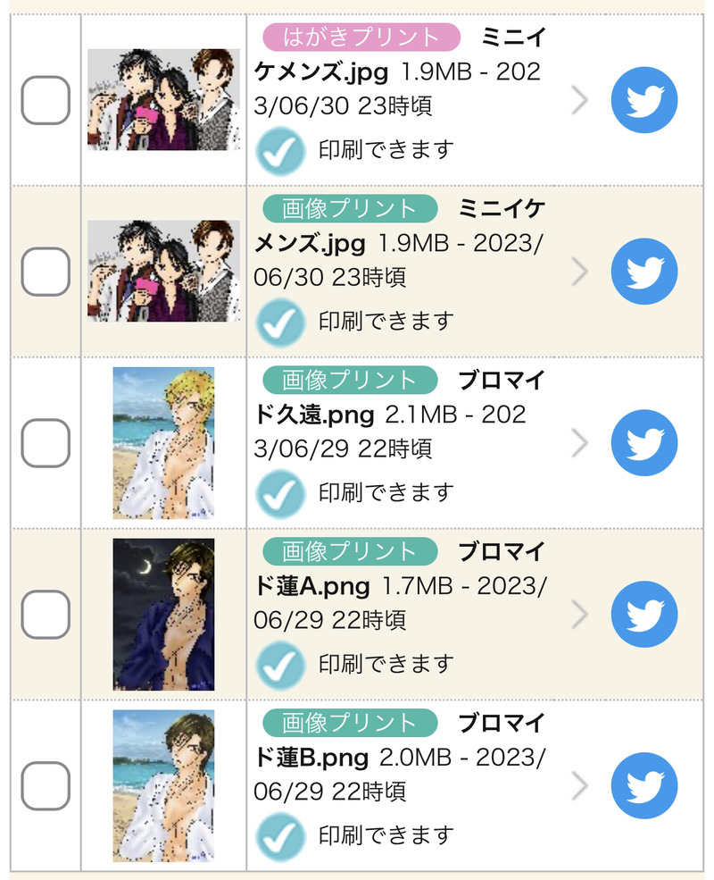Image resolution: width=714 pixels, height=880 pixels.
Task: Select checkbox for はがきプリント ミニイケメンズ.jpg
Action: point(46,100)
